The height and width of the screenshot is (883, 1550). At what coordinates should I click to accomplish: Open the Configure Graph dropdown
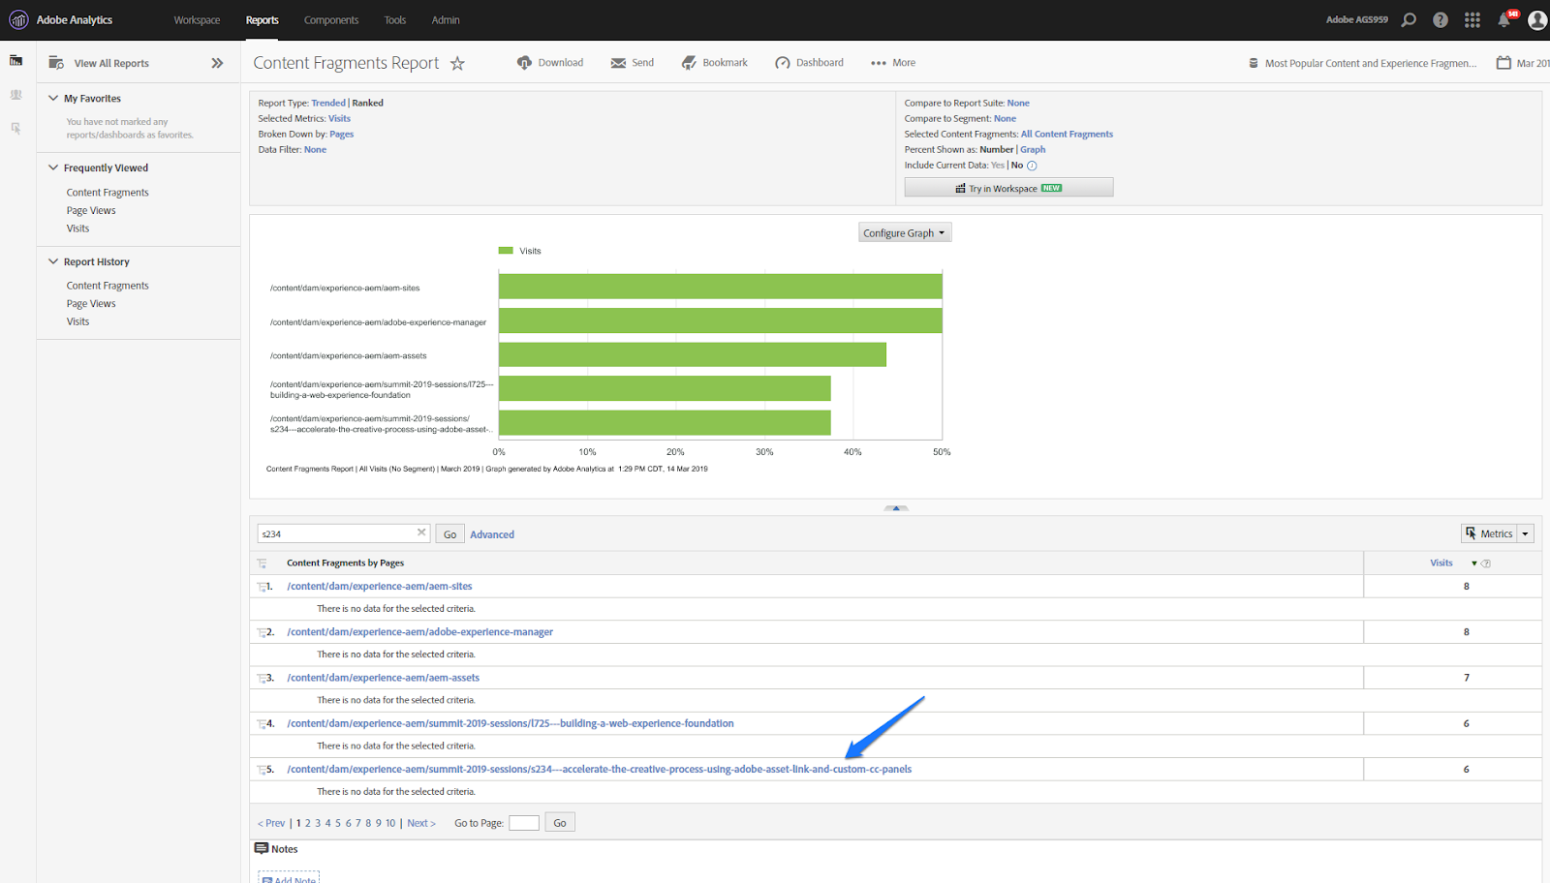pos(904,231)
